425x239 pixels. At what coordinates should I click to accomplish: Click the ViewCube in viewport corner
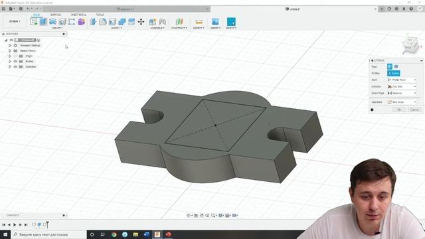(x=410, y=44)
